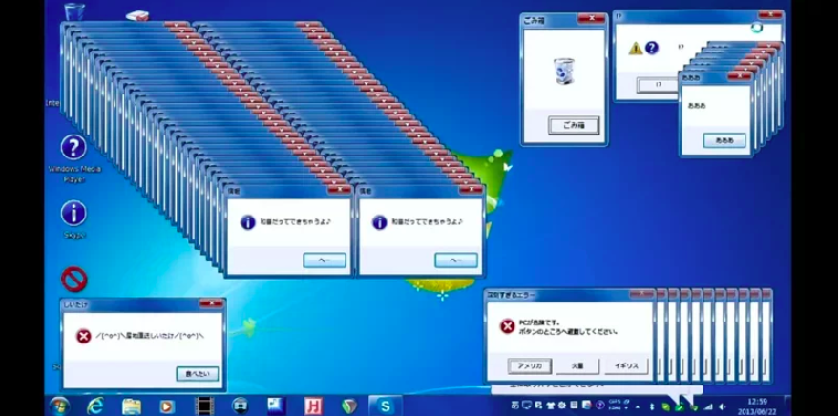Choose the 火星 button in error dialog
839x416 pixels.
(x=577, y=366)
